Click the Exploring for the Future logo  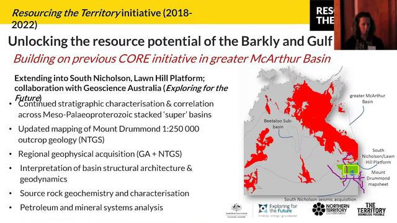(278, 211)
